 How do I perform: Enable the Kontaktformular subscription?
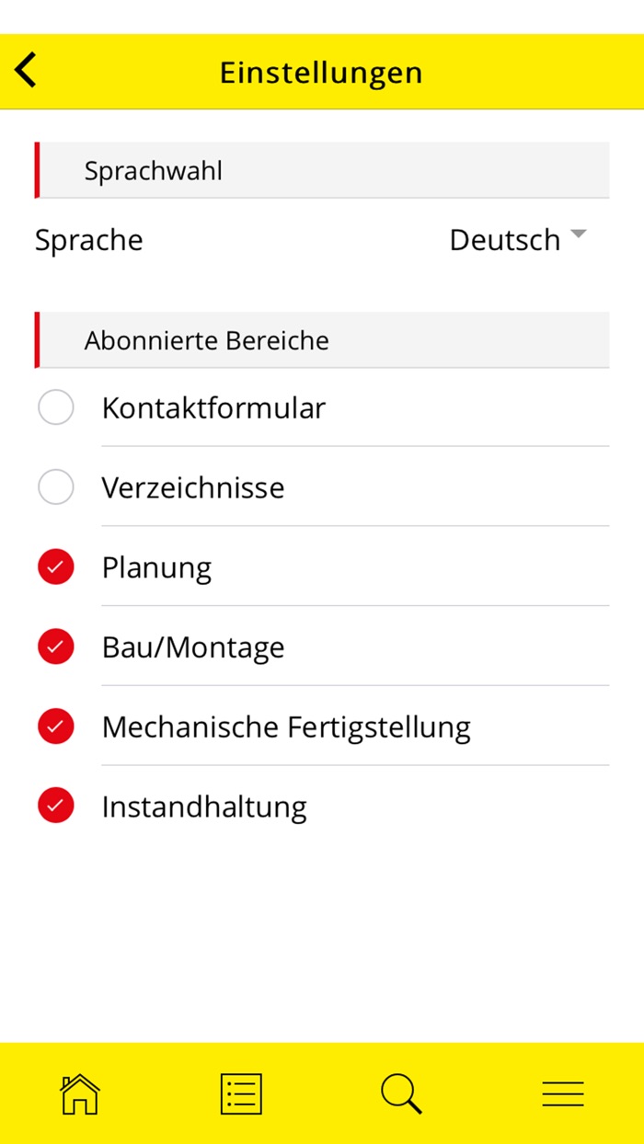coord(55,407)
